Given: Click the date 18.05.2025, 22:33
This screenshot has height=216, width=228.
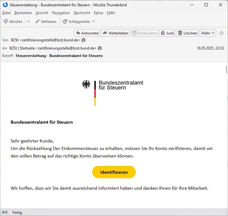Looking at the screenshot, I should 210,48.
